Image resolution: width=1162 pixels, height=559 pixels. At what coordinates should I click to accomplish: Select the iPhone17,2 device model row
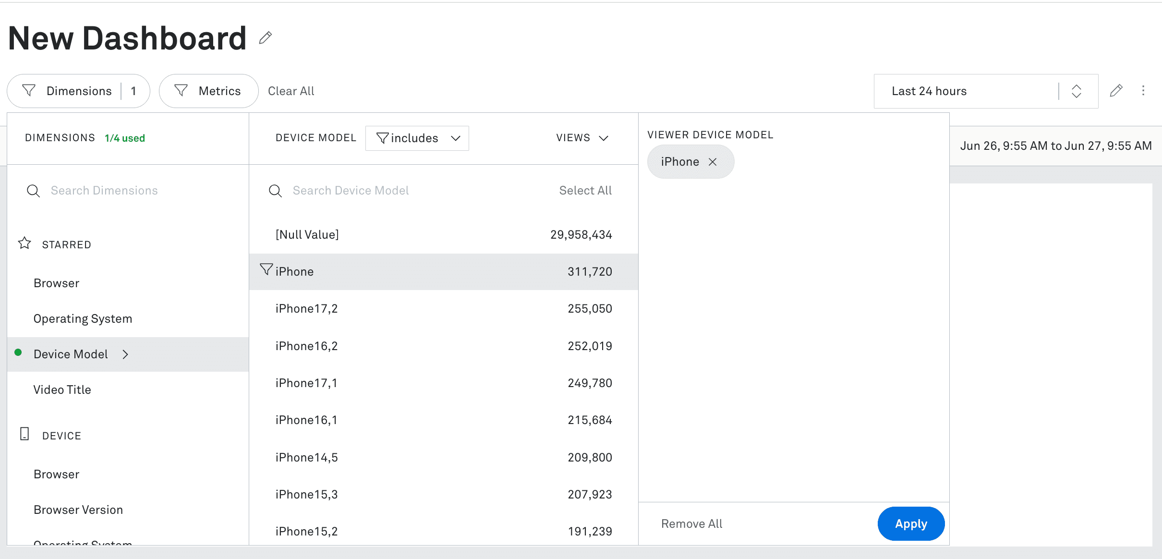click(443, 309)
